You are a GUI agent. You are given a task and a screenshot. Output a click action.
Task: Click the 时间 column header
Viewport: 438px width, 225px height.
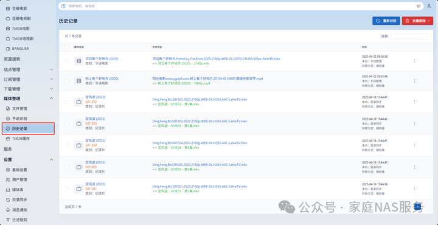[364, 47]
